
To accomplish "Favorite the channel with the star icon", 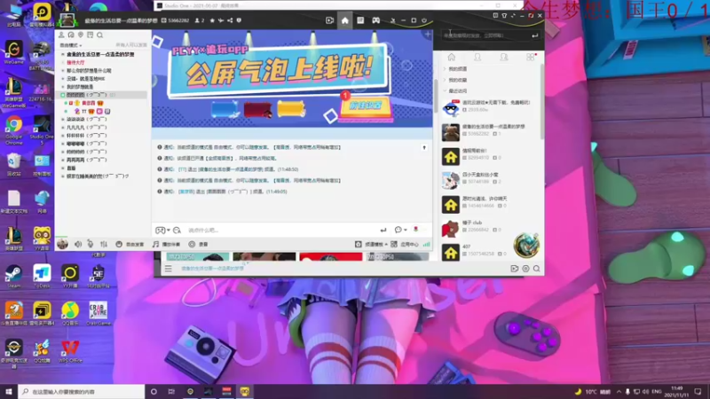I will pos(212,20).
